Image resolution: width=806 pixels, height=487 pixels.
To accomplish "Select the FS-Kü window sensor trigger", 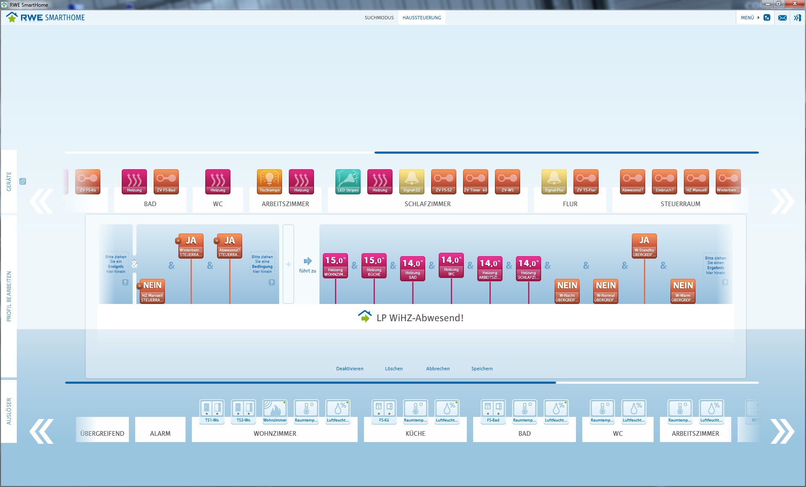I will click(384, 411).
